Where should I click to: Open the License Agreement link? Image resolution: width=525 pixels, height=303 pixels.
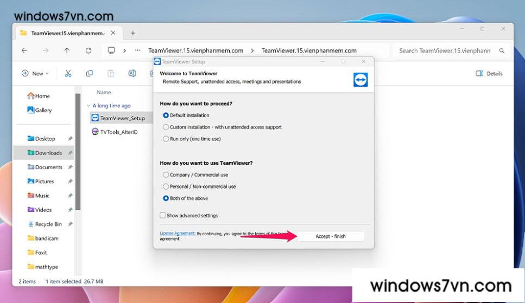[178, 233]
